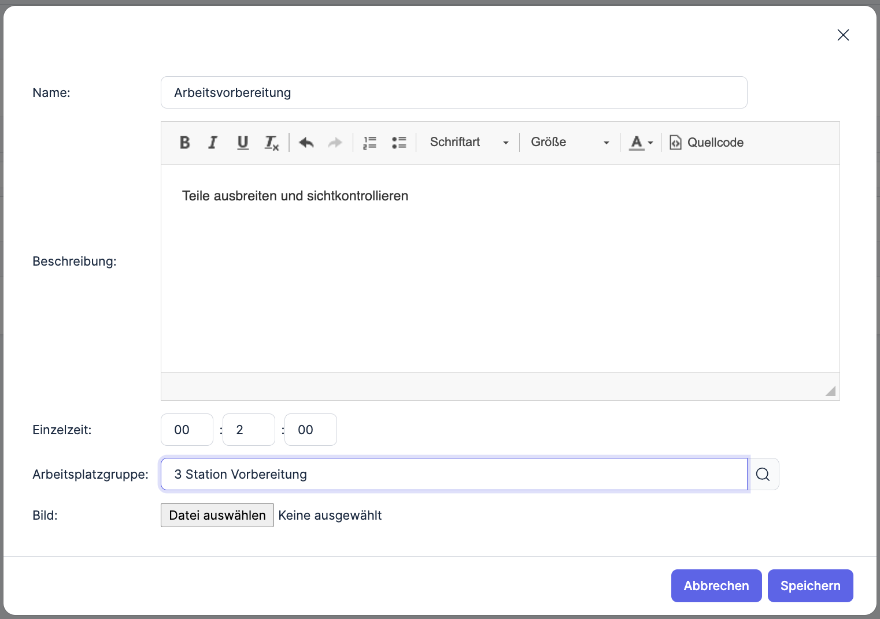Grab the editor resize handle

pyautogui.click(x=831, y=391)
